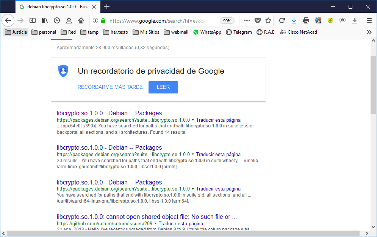Click Traducir esta página for github coturn result
377x237 pixels.
click(181, 223)
